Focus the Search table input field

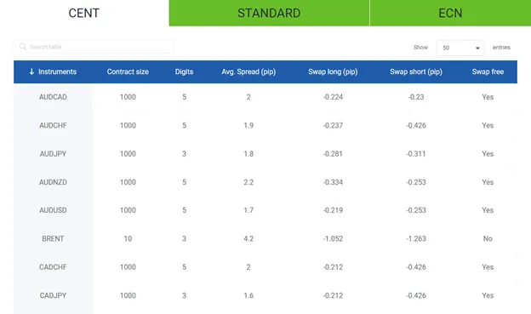tap(94, 47)
